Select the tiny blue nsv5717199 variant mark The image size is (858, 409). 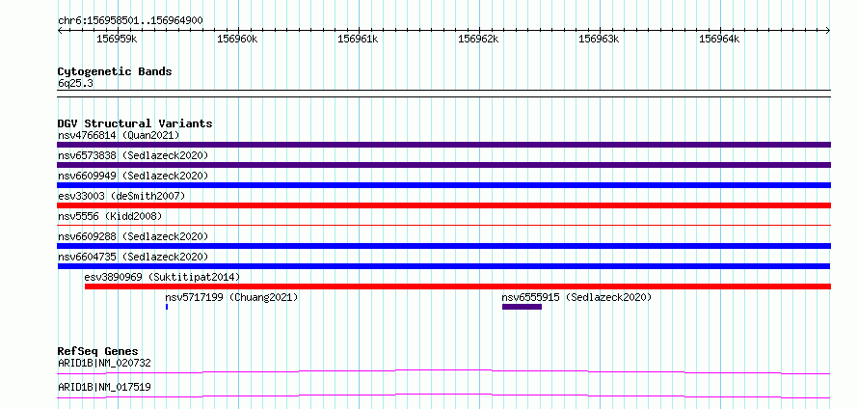pyautogui.click(x=167, y=307)
